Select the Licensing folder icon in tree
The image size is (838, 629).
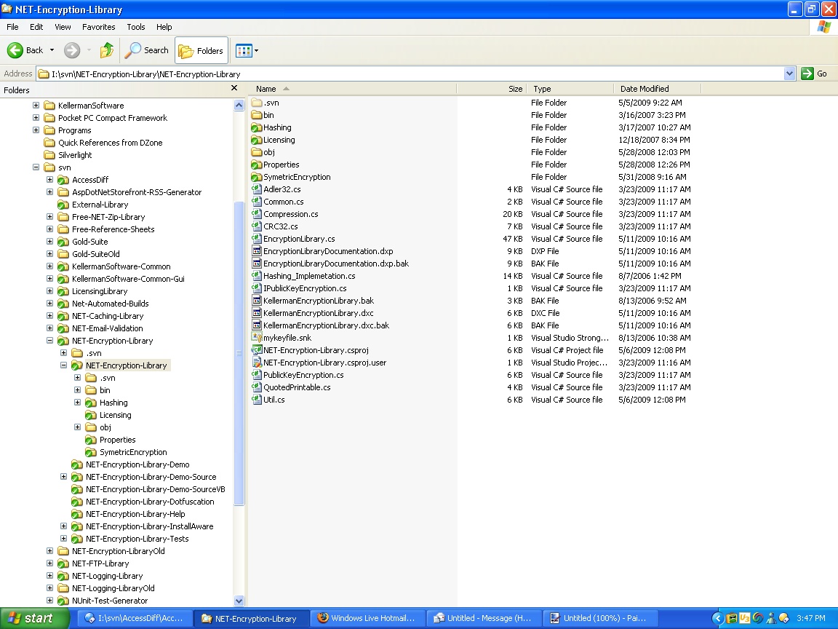click(x=91, y=415)
